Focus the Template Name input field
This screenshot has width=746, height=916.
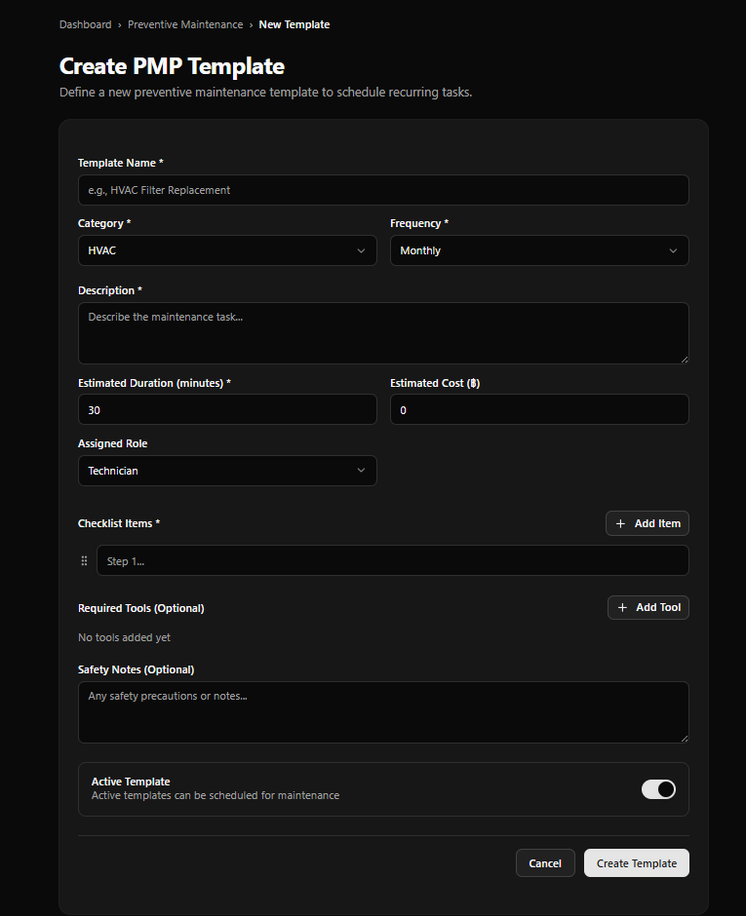383,190
